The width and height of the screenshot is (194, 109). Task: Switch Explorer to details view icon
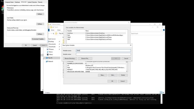(161, 92)
